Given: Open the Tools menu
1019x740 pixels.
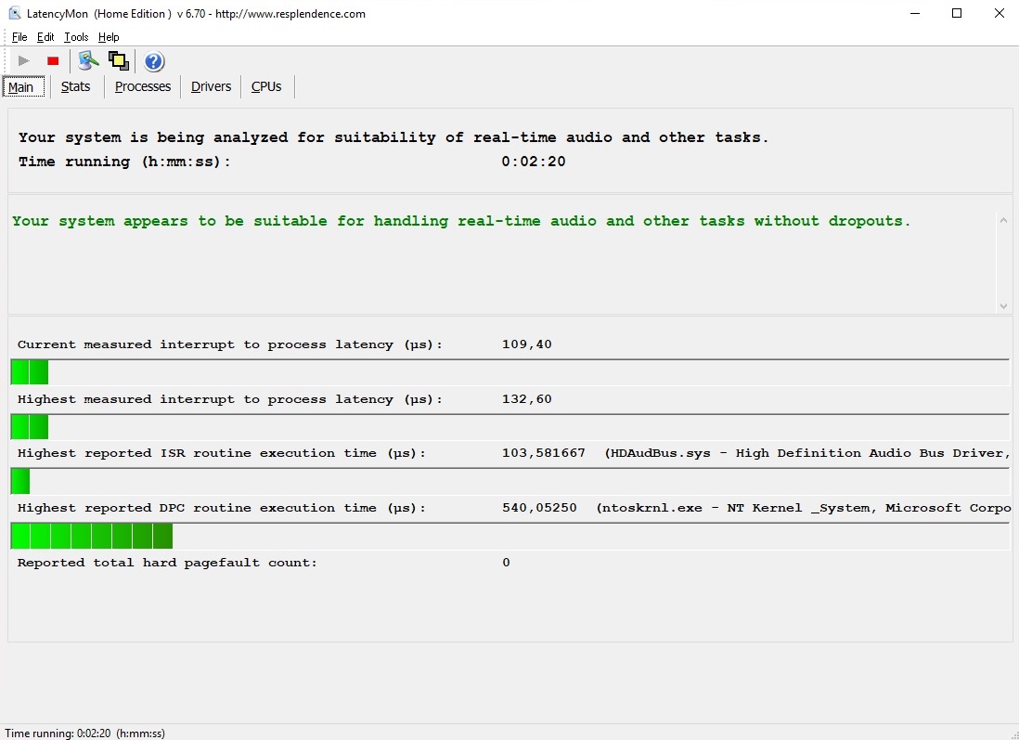Looking at the screenshot, I should pyautogui.click(x=76, y=37).
